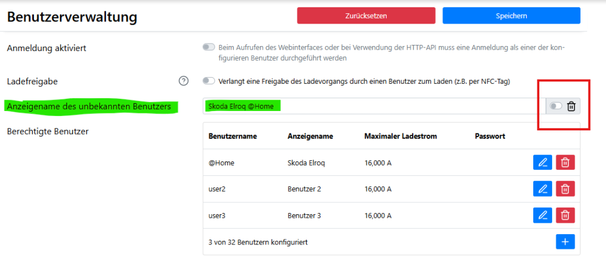
Task: Click the edit pencil icon for @Home user
Action: [x=542, y=163]
